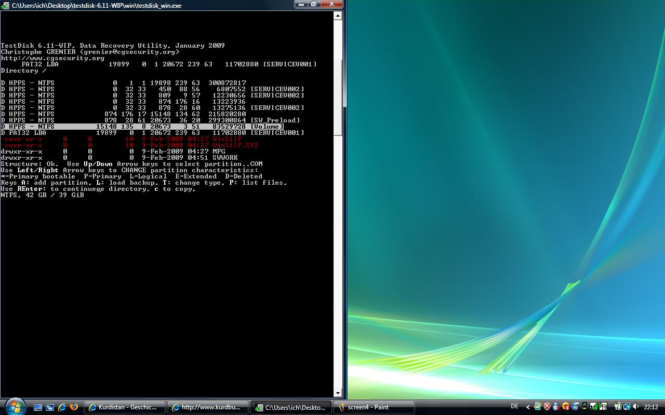Expand hidden tray icons with the arrow

[528, 407]
